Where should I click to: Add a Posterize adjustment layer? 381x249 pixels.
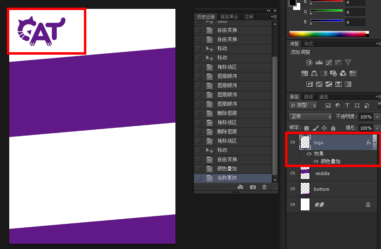click(x=319, y=84)
